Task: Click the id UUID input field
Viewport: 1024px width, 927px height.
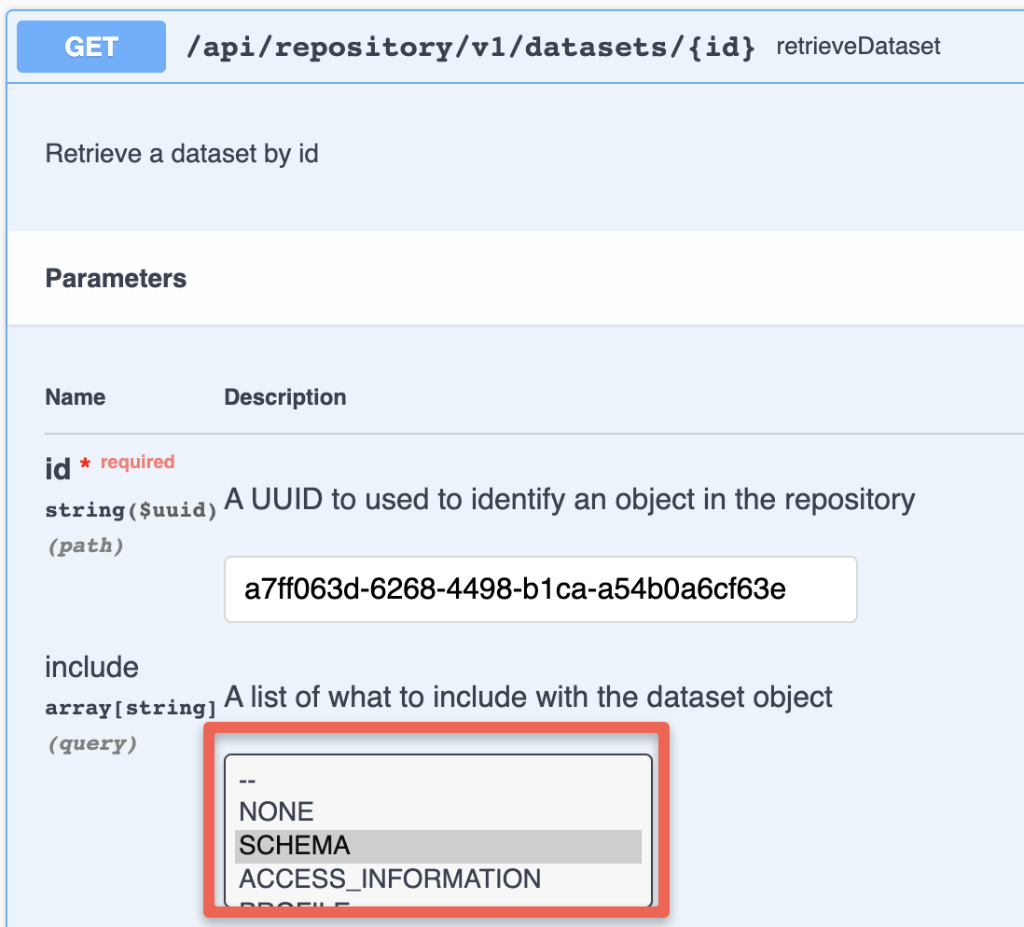Action: [540, 589]
